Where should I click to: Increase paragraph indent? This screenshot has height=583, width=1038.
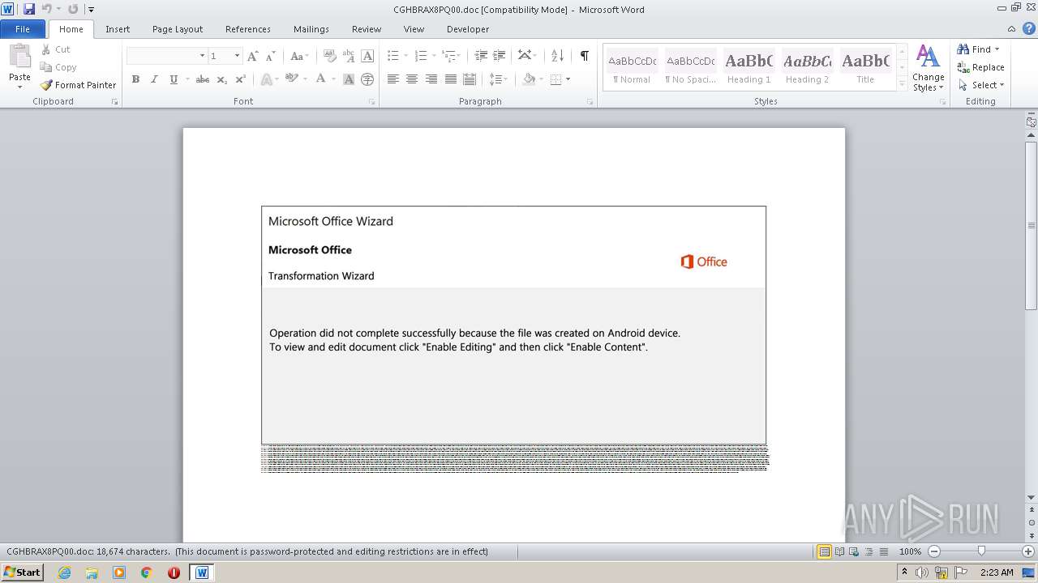click(500, 56)
